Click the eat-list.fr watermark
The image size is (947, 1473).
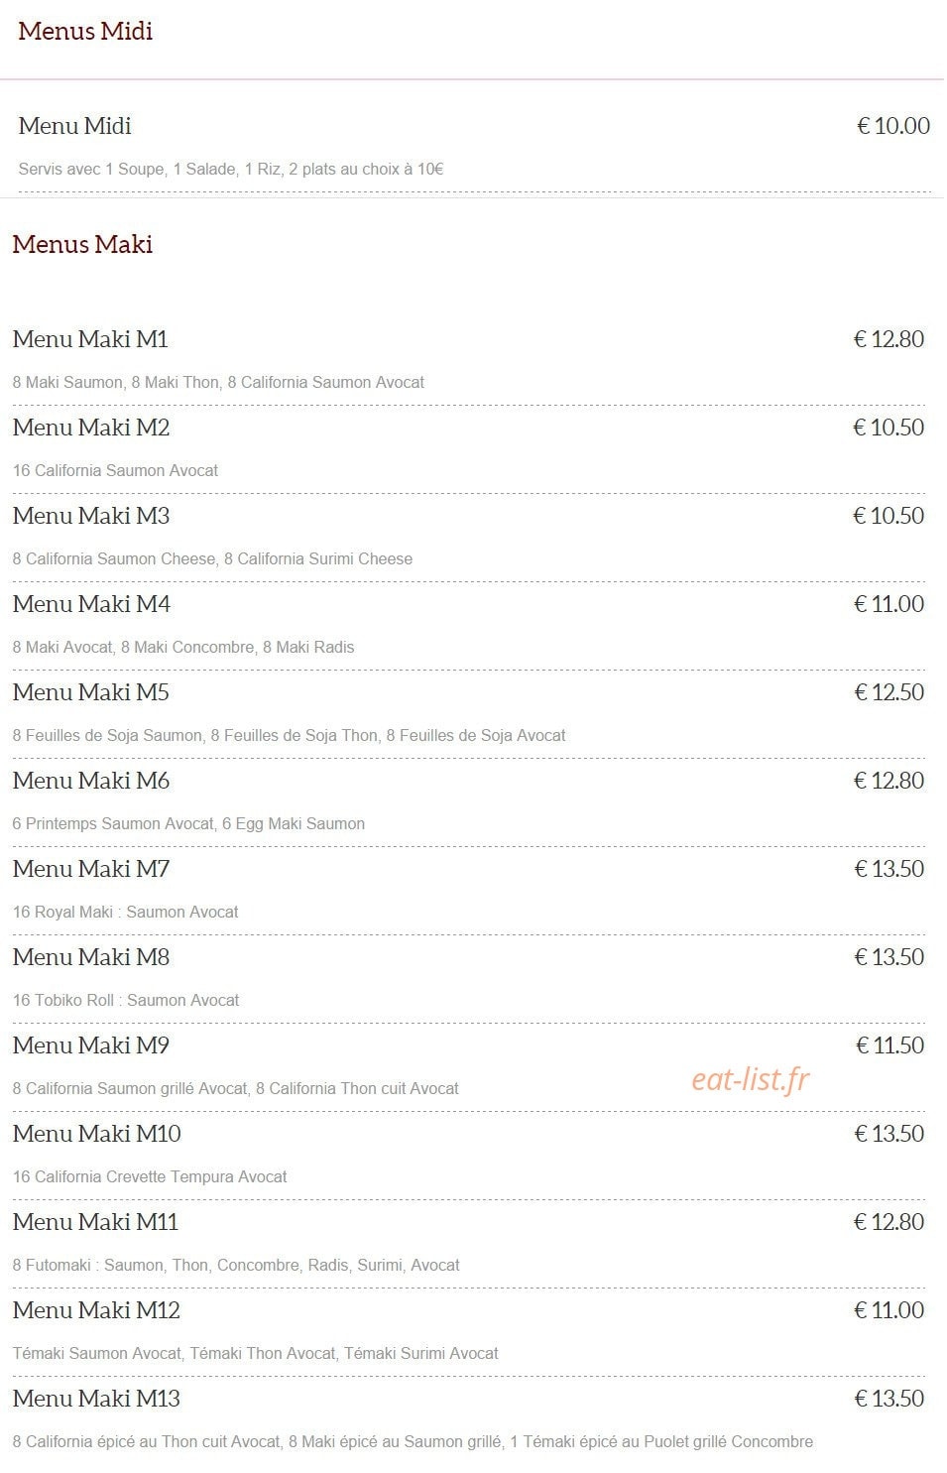pos(751,1079)
